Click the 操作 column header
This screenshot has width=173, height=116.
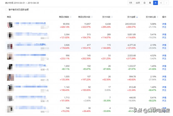164,17
